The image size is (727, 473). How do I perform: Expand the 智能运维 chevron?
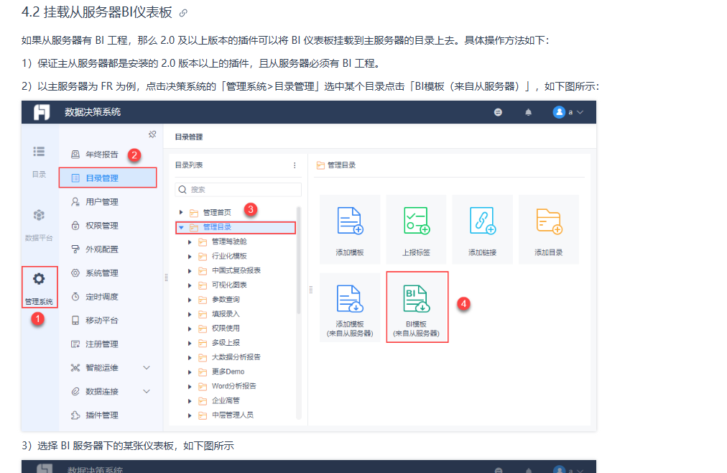[x=147, y=368]
